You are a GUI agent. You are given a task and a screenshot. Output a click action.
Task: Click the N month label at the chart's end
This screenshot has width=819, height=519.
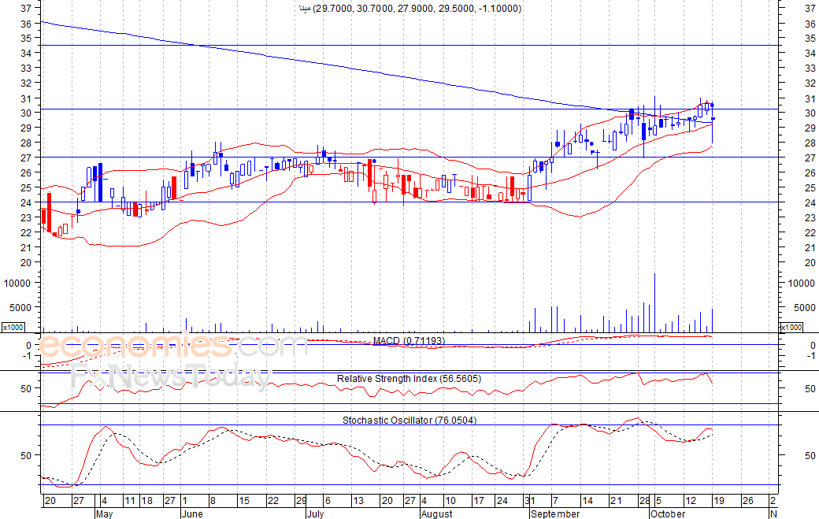pyautogui.click(x=773, y=513)
